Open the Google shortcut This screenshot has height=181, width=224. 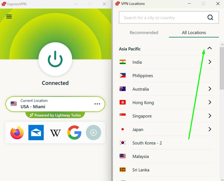74,132
